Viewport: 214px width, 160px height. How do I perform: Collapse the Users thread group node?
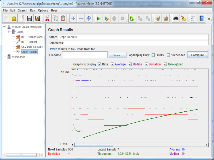tap(9, 32)
